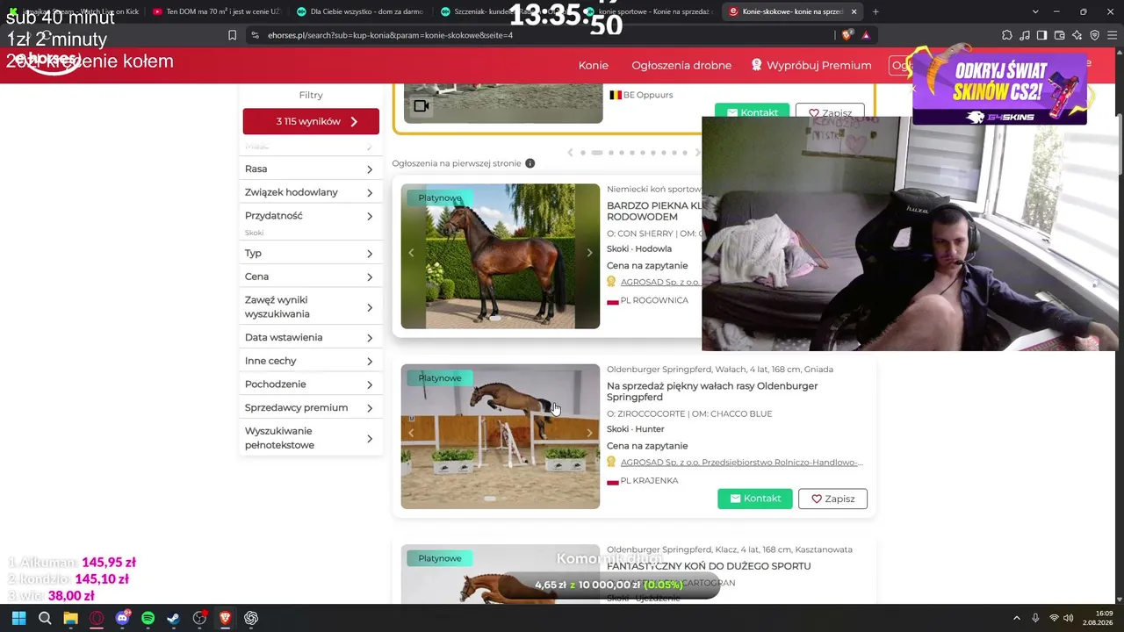Open listing Na sprzedaż piękny wałach rasy Oldenburger
This screenshot has height=632, width=1124.
pos(712,391)
